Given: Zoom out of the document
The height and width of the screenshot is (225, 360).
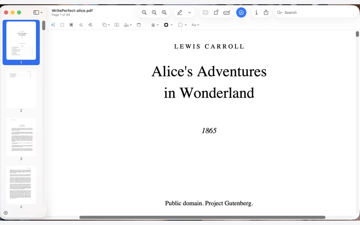Looking at the screenshot, I should [144, 13].
